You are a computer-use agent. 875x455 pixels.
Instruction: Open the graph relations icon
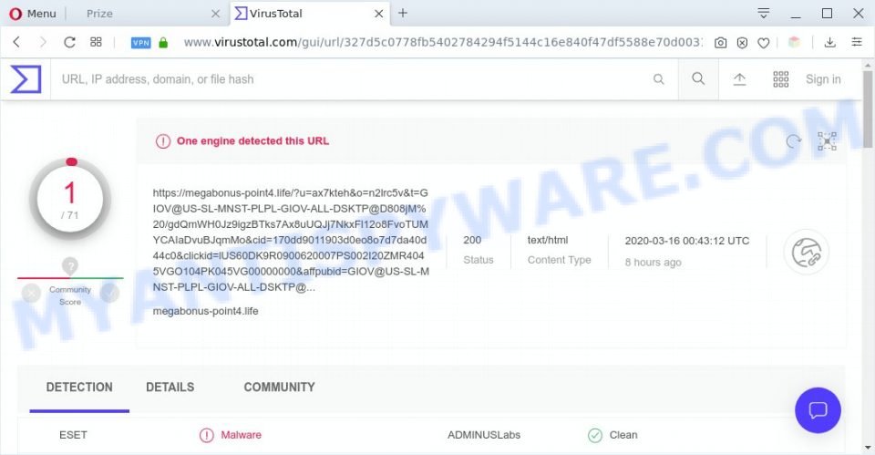pyautogui.click(x=827, y=141)
